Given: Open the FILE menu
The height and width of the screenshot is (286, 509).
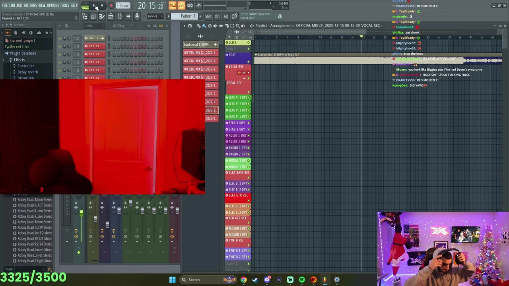Looking at the screenshot, I should tap(5, 6).
